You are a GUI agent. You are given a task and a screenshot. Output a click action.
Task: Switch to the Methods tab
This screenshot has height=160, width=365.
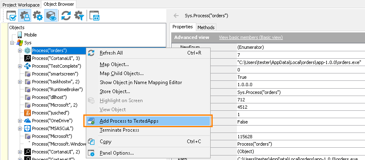coord(206,27)
